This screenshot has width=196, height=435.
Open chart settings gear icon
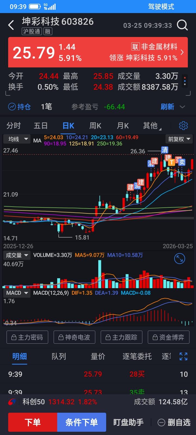click(x=183, y=126)
